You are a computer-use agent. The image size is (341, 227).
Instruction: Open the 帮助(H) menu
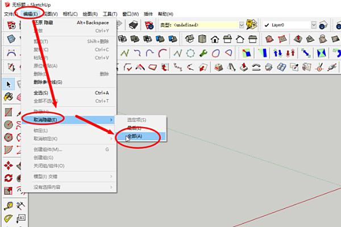[x=166, y=14]
